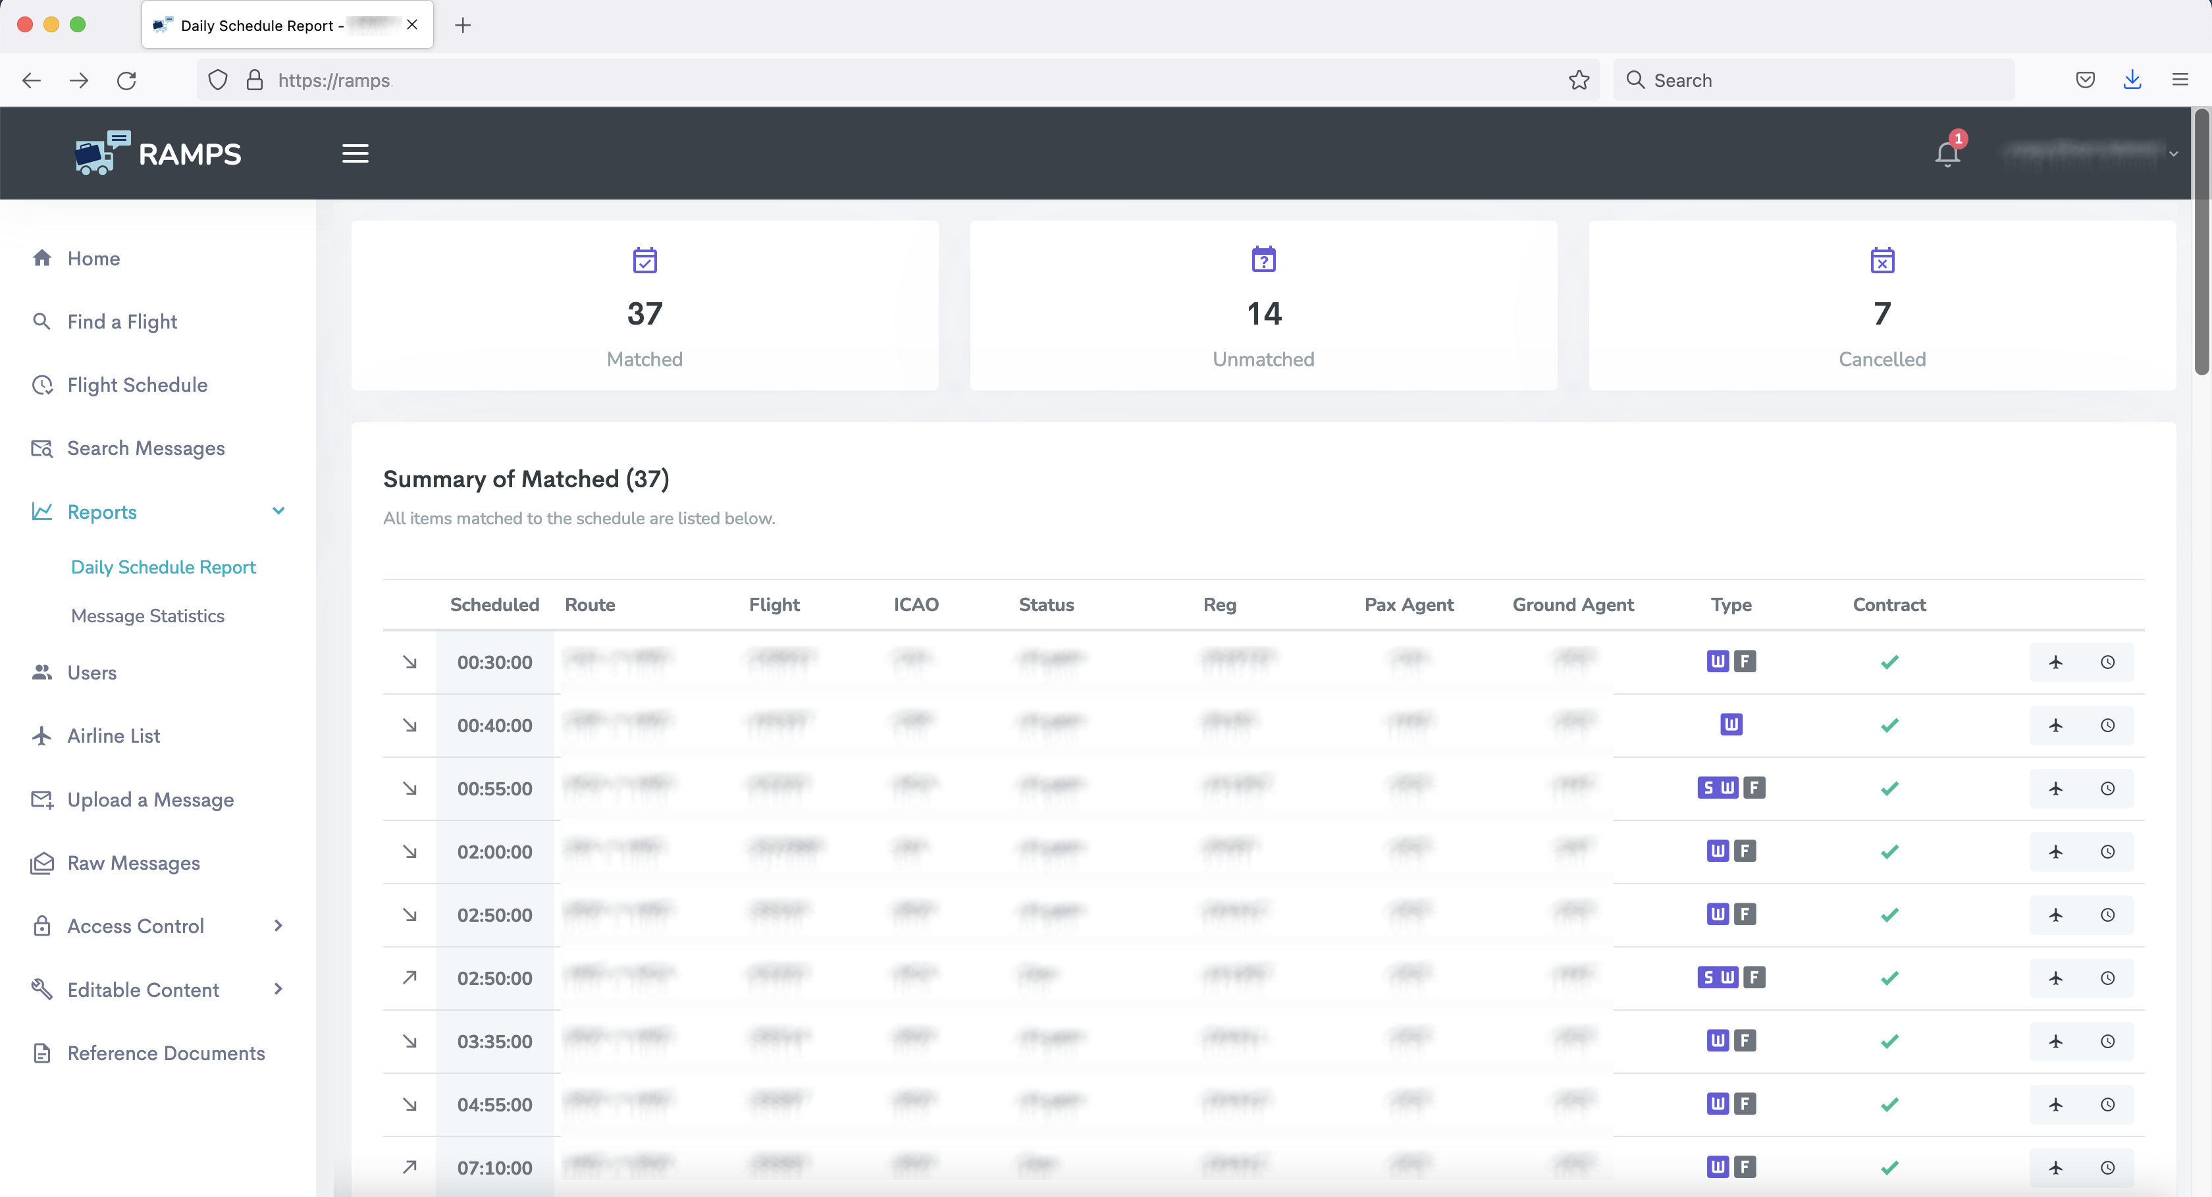Click the Unmatched calendar question icon
The width and height of the screenshot is (2212, 1197).
(x=1263, y=260)
